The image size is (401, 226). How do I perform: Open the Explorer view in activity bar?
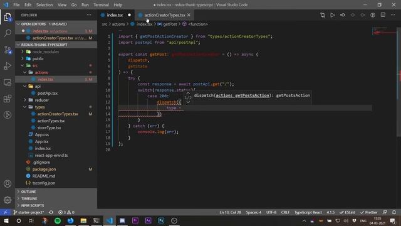coord(8,18)
